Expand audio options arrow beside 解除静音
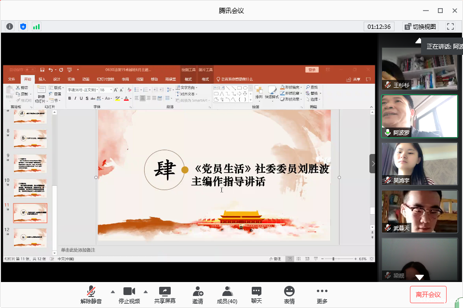The width and height of the screenshot is (463, 308). (113, 291)
